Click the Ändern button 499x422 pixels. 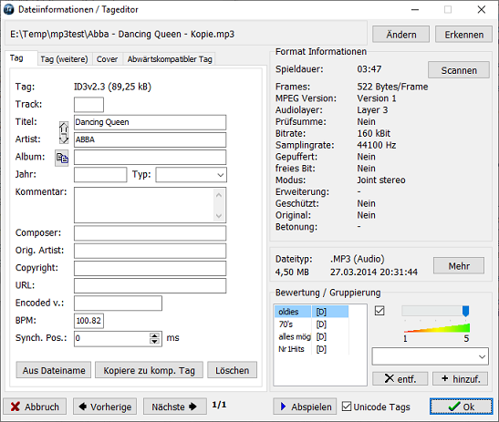tap(400, 35)
